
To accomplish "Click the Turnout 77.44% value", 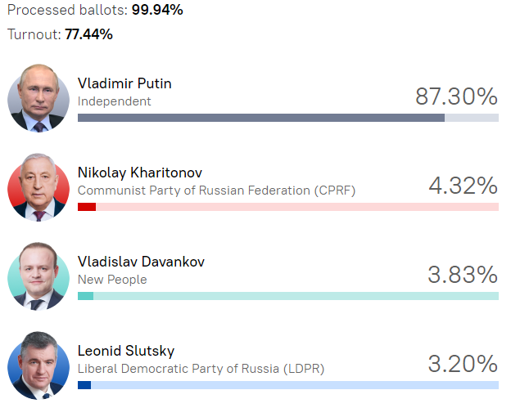I will click(88, 34).
